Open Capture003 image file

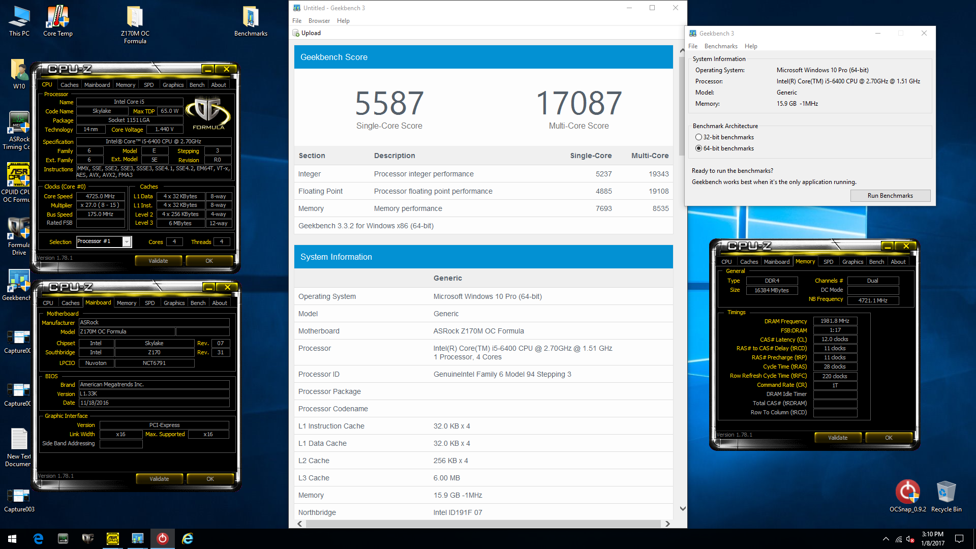[x=19, y=501]
